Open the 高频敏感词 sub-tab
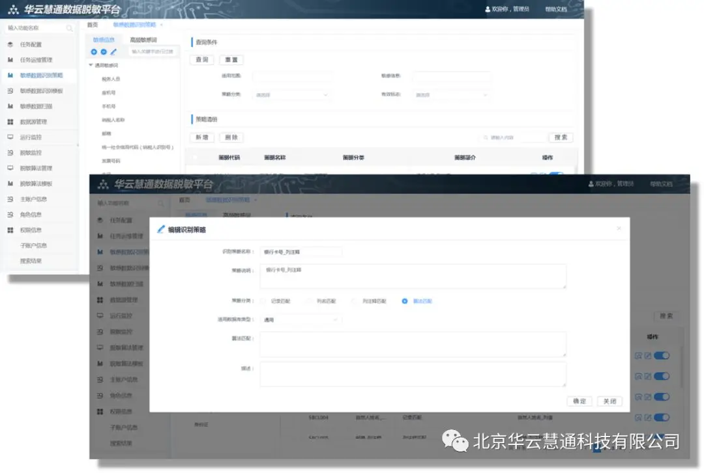704x473 pixels. pyautogui.click(x=143, y=40)
